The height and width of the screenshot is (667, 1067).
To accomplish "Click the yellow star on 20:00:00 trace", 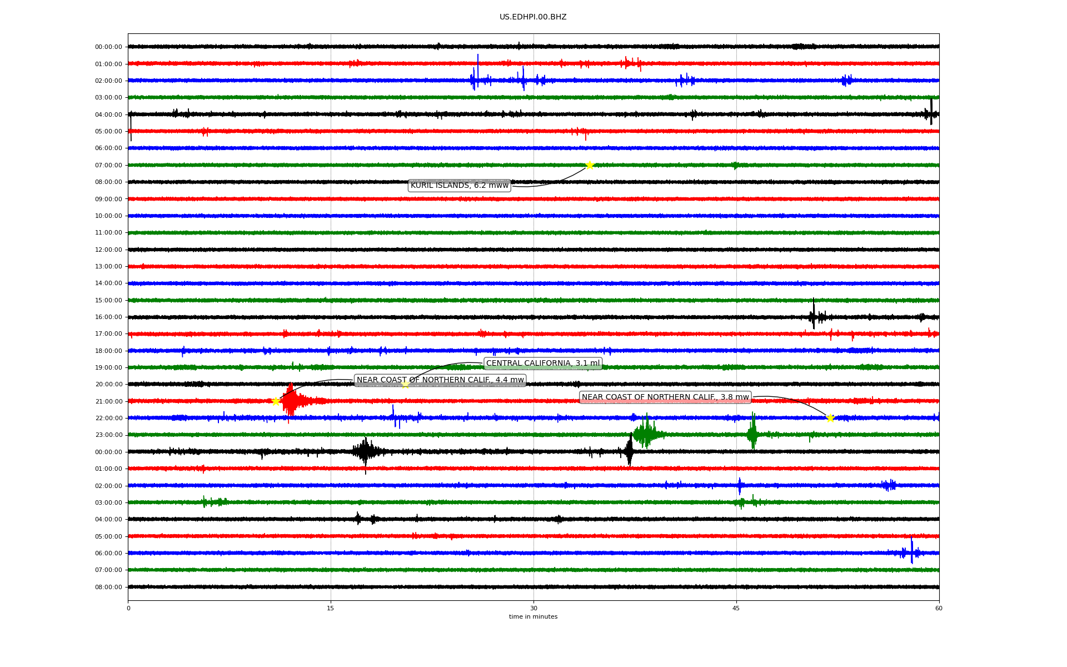I will point(405,384).
